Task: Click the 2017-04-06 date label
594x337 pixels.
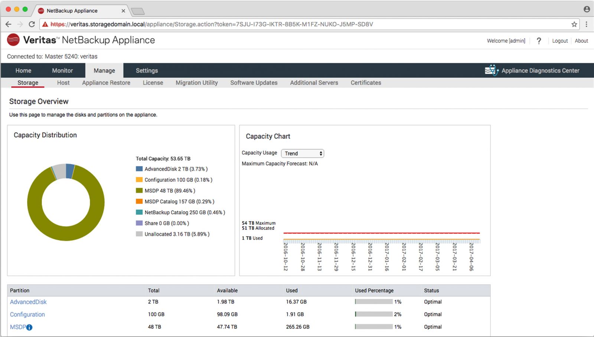Action: pyautogui.click(x=471, y=257)
